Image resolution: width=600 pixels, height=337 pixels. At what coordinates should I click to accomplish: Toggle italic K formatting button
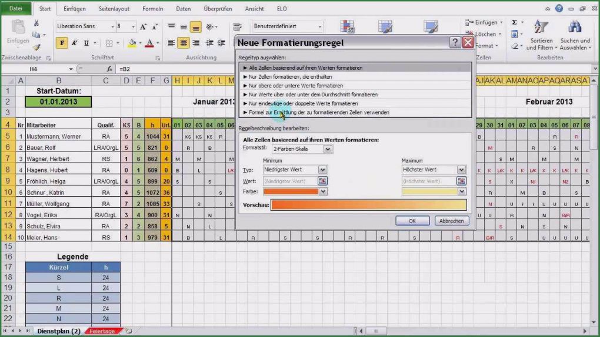click(74, 43)
